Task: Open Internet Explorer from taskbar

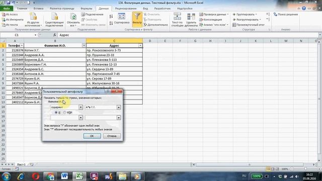Action: 21,176
